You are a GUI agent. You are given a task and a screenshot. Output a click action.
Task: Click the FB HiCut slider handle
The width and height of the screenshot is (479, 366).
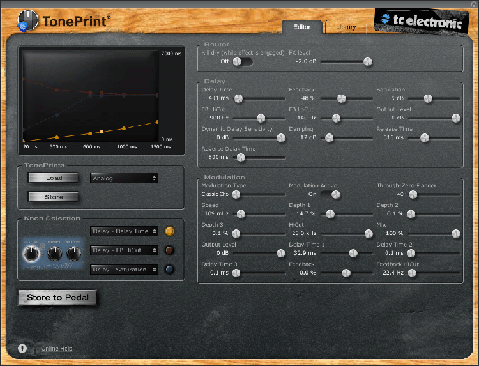[261, 118]
